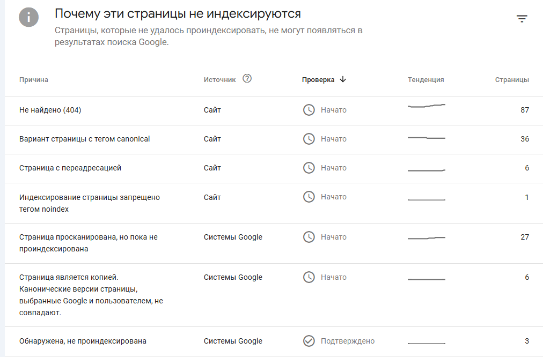Screen dimensions: 543x357
Task: Click the clock icon in the redirect row
Action: pyautogui.click(x=309, y=168)
